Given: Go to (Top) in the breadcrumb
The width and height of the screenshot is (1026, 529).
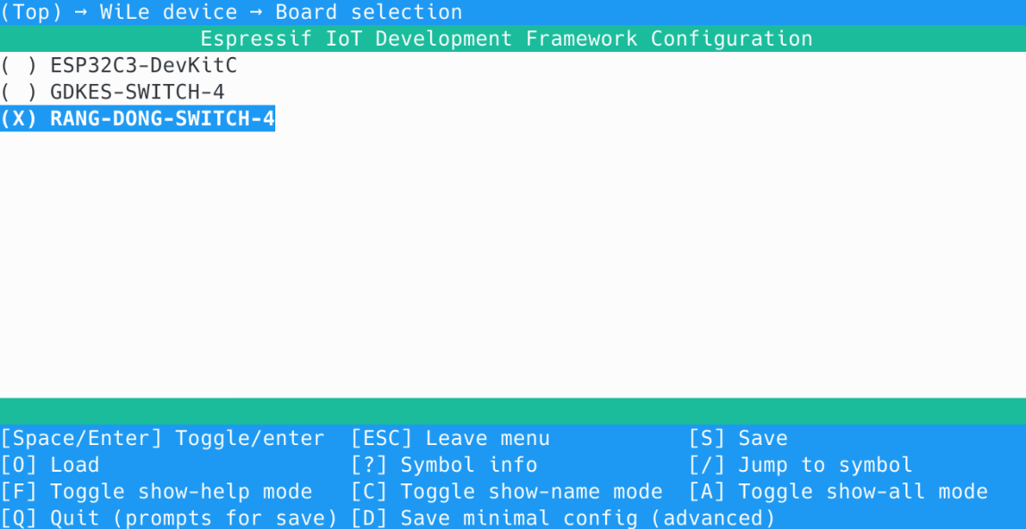Looking at the screenshot, I should [31, 13].
